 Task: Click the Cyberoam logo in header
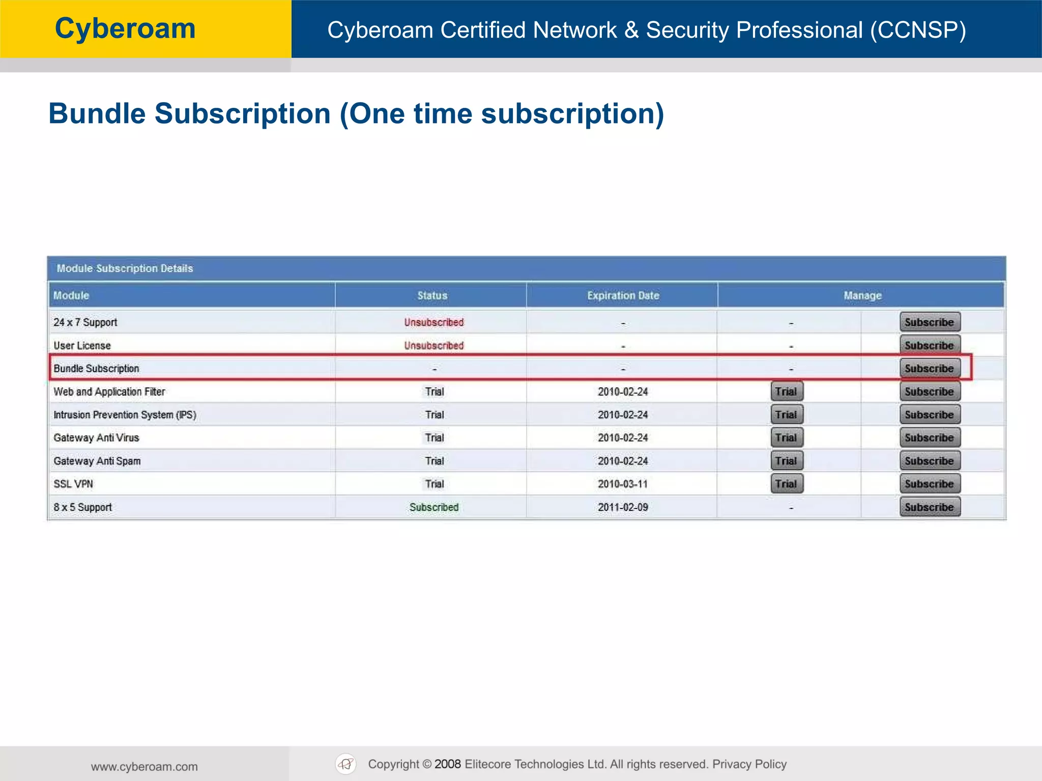click(125, 28)
